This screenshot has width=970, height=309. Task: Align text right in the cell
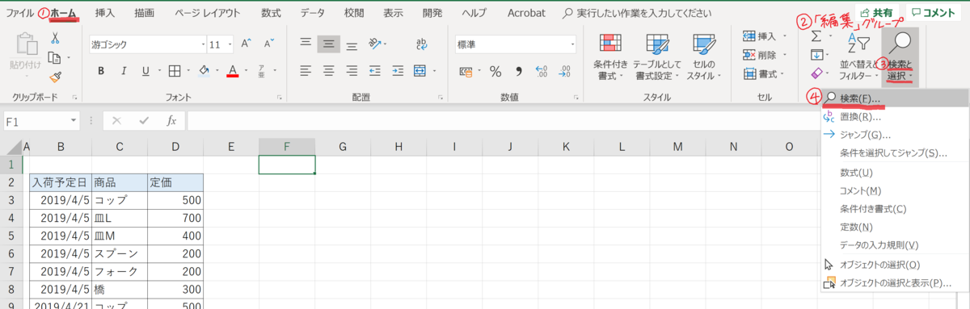click(x=352, y=71)
